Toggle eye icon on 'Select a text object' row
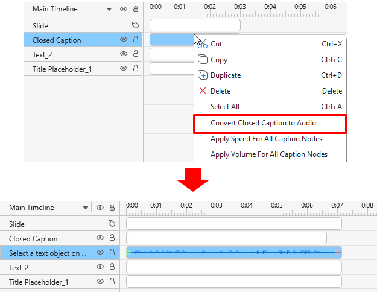Image resolution: width=377 pixels, height=292 pixels. click(100, 253)
